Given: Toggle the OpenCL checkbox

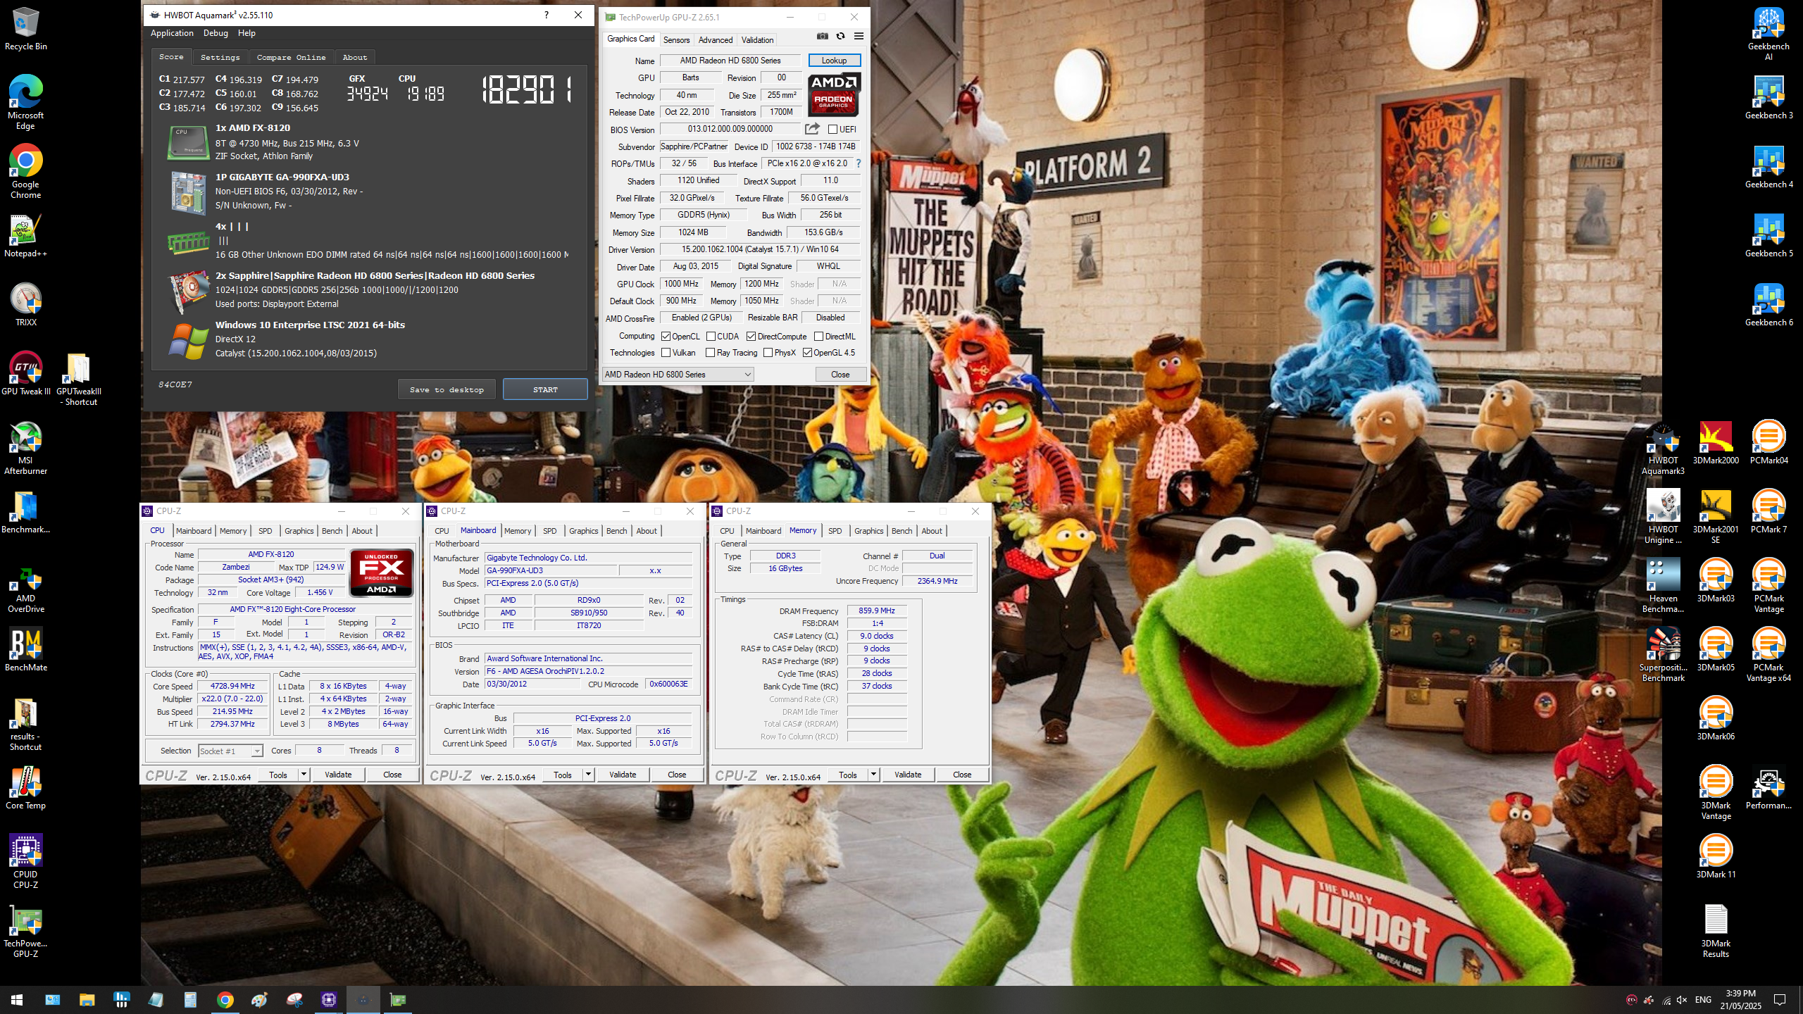Looking at the screenshot, I should [x=666, y=337].
